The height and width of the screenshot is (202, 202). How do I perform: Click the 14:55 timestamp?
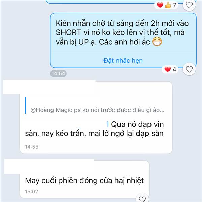tap(32, 147)
